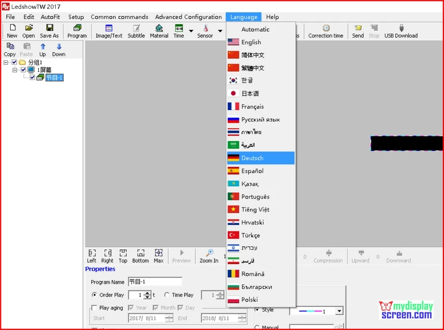Toggle the checkbox for 分组1
Image resolution: width=444 pixels, height=330 pixels.
tap(14, 62)
